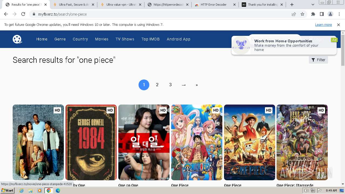Open Internet Explorer from taskbar

tap(21, 190)
